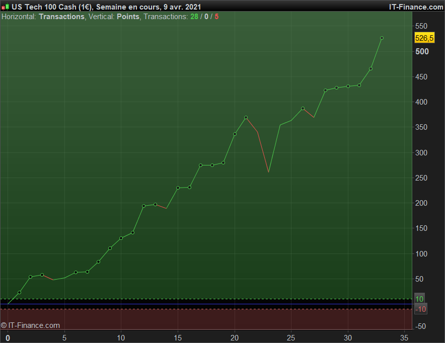
Task: Click the data point at transaction 2
Action: pyautogui.click(x=31, y=277)
